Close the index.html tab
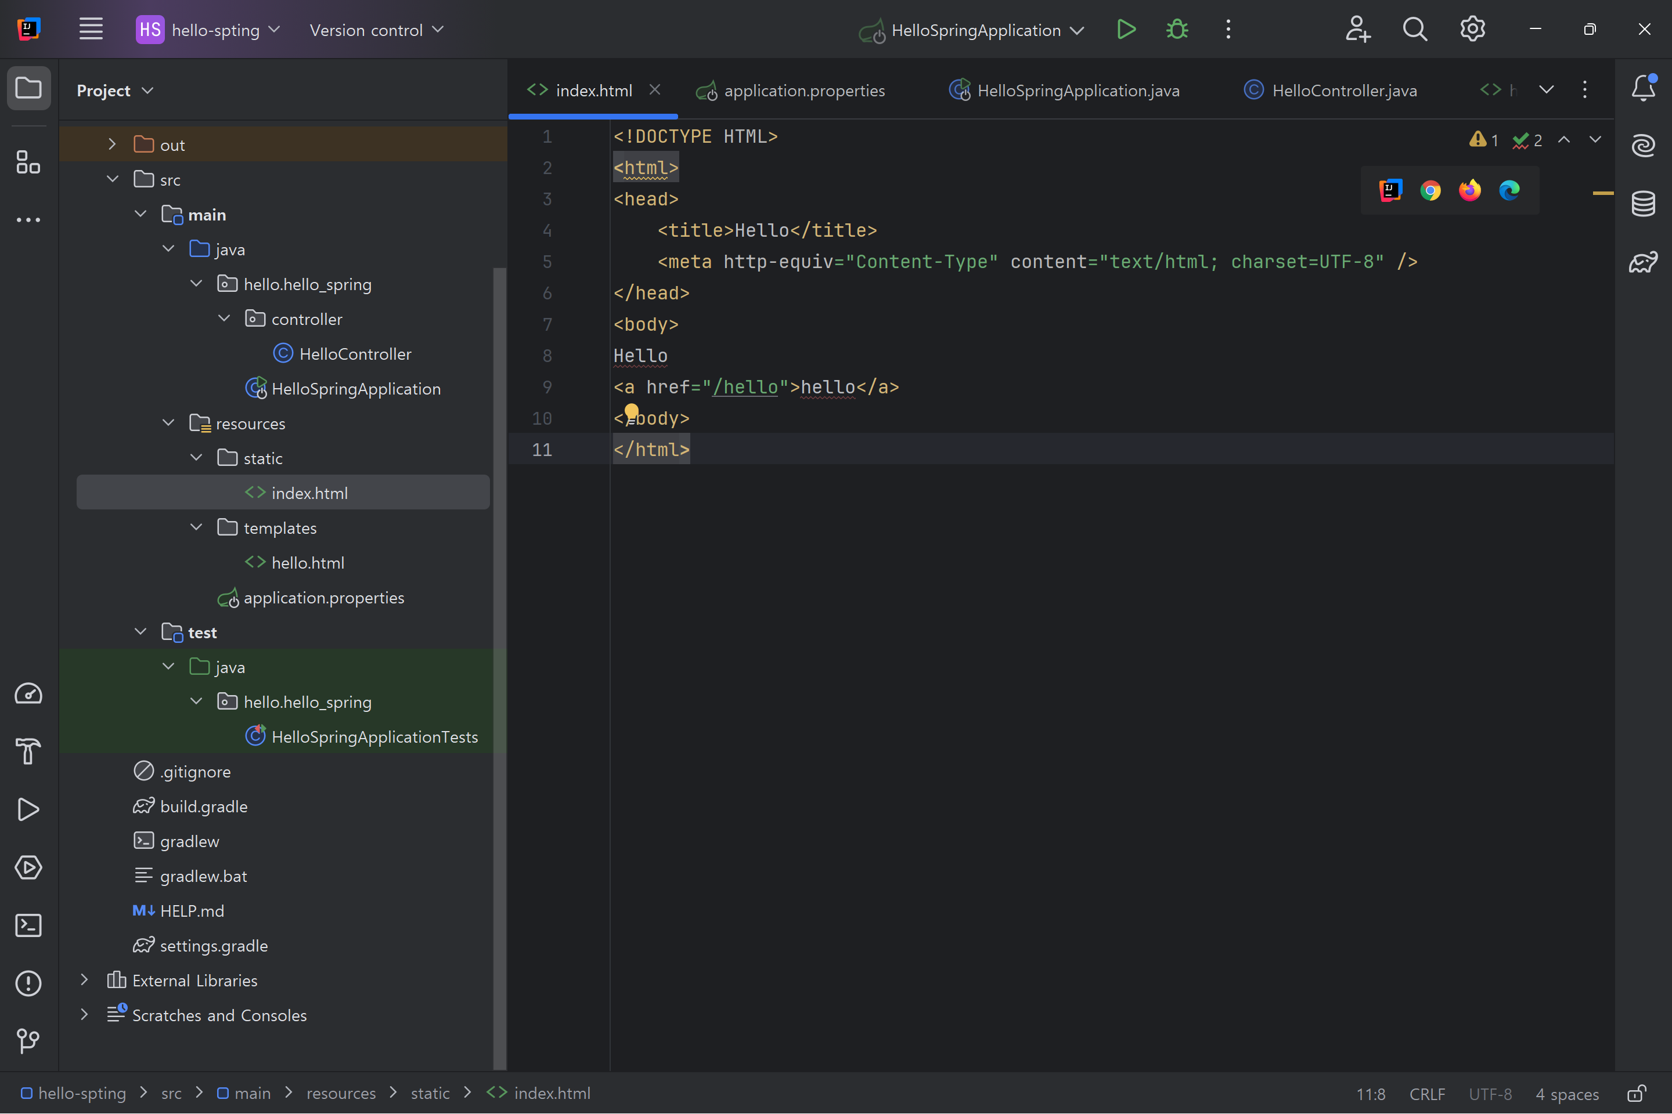 (x=655, y=89)
